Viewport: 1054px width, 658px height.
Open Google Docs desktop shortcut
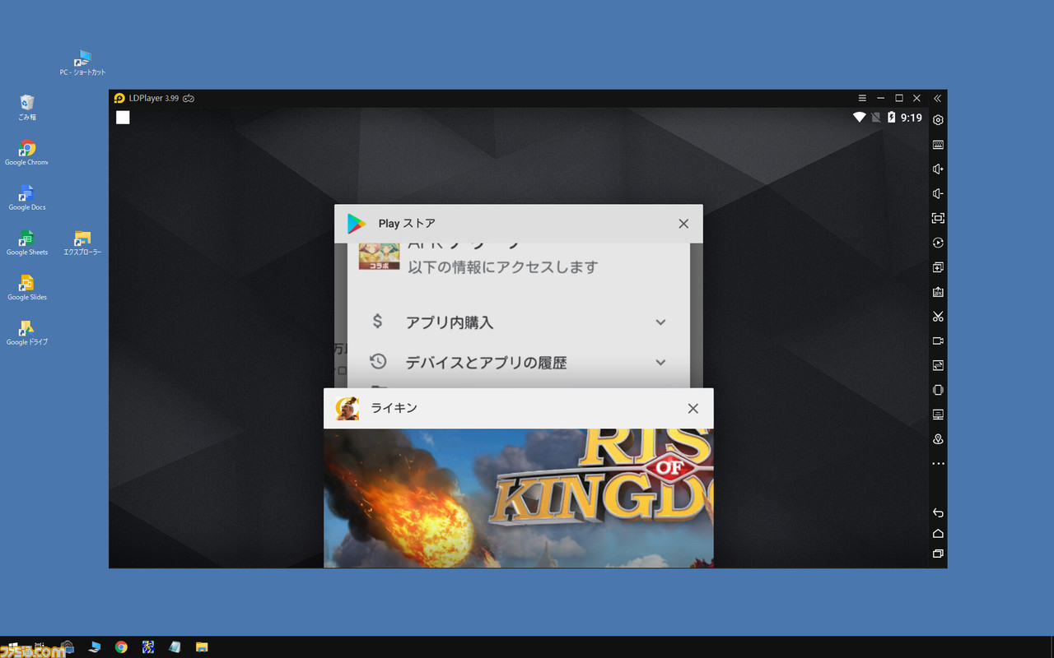click(27, 198)
